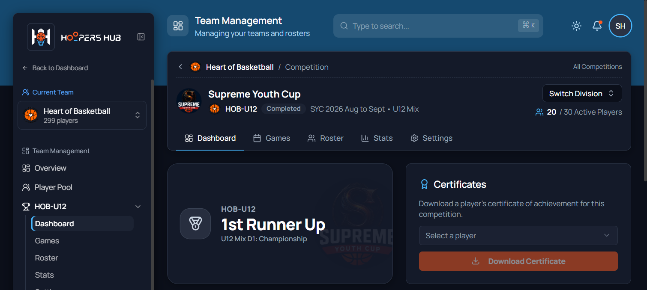Switch to the Settings tab
This screenshot has width=647, height=290.
pyautogui.click(x=431, y=138)
